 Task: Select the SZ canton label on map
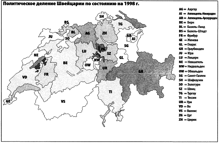[x=109, y=53]
